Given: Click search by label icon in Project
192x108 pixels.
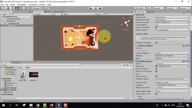Looking at the screenshot, I should [x=127, y=65].
